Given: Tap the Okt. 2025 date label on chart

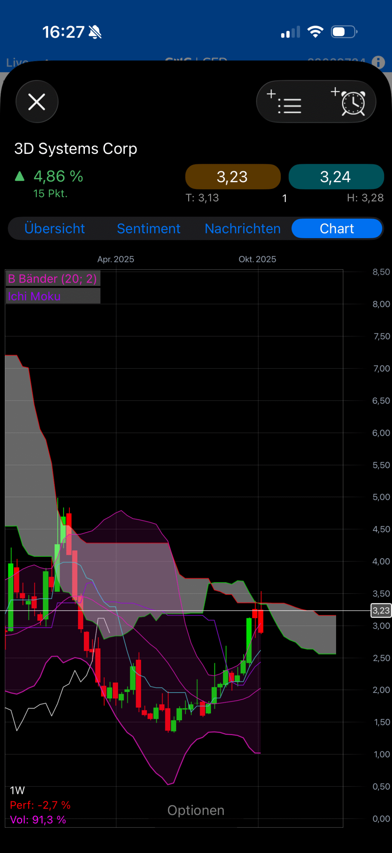Looking at the screenshot, I should coord(257,259).
